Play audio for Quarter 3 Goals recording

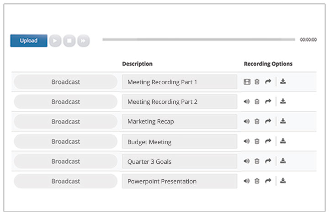point(247,161)
